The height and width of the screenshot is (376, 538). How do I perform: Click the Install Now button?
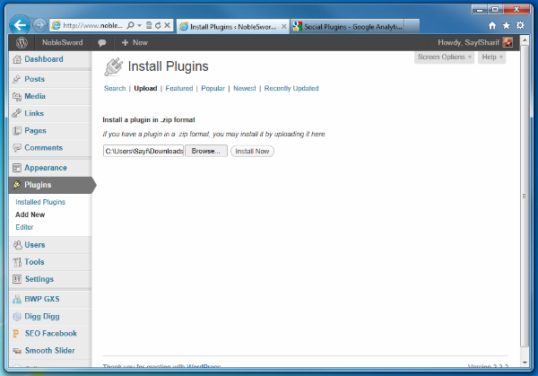pos(252,151)
